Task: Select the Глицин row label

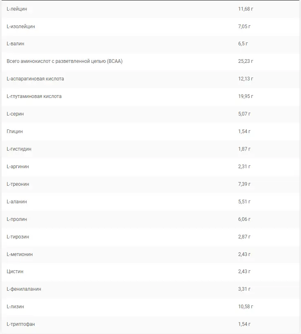Action: pos(15,131)
